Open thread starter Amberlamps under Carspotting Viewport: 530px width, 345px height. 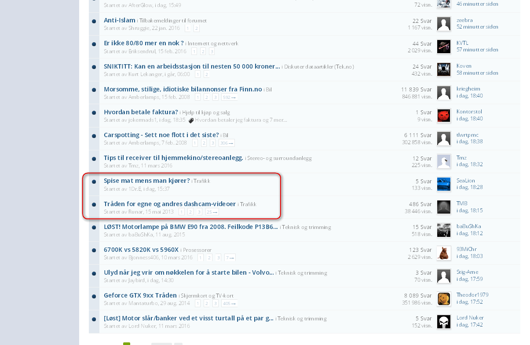tap(144, 143)
